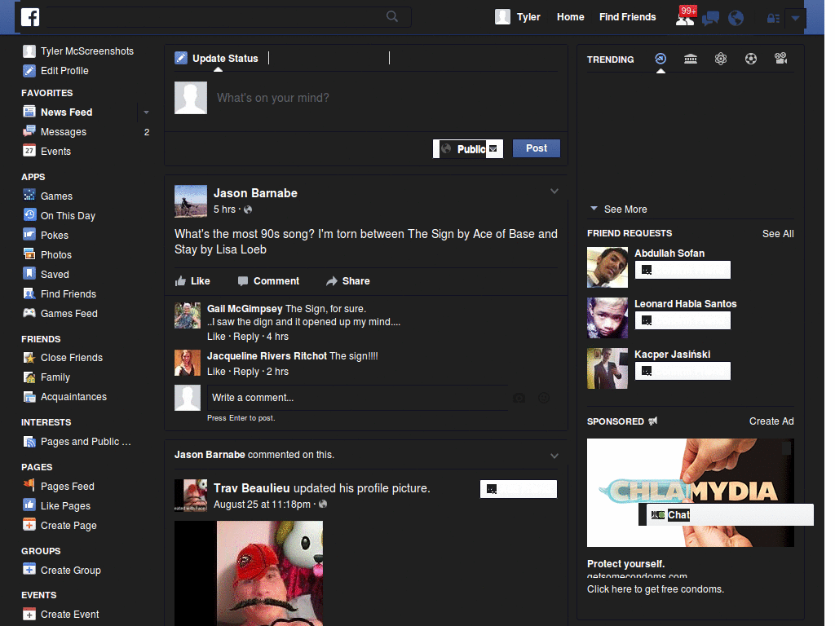Viewport: 835px width, 626px height.
Task: Click the Post button
Action: [x=537, y=148]
